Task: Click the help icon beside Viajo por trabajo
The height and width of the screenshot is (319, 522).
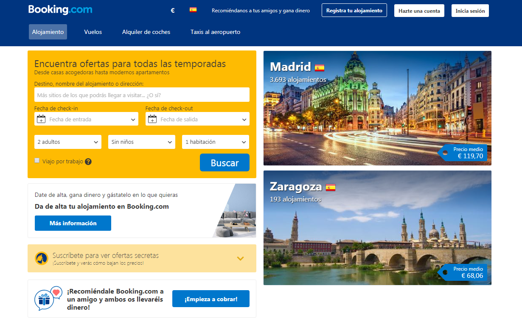Action: [x=88, y=162]
